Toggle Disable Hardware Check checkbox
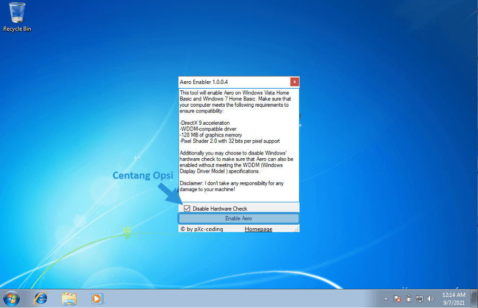Image resolution: width=478 pixels, height=308 pixels. coord(187,209)
